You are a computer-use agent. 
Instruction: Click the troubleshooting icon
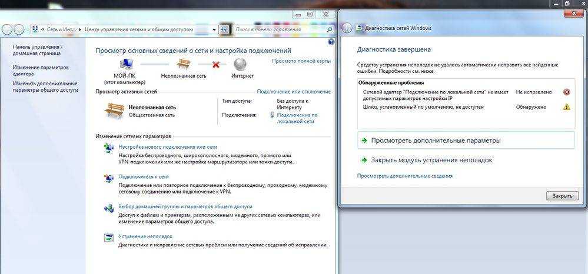point(109,238)
